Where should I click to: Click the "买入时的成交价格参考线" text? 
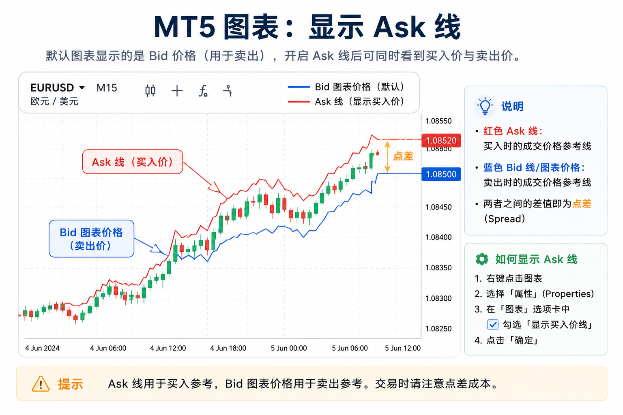pyautogui.click(x=537, y=146)
